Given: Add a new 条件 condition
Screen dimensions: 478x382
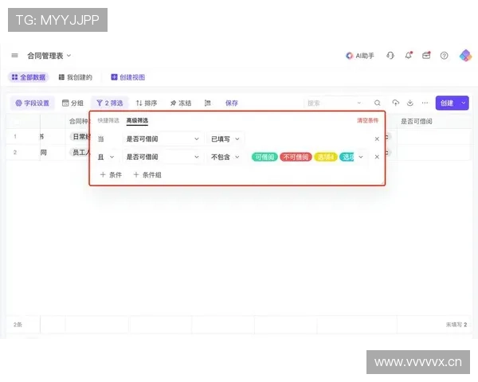Looking at the screenshot, I should tap(111, 175).
